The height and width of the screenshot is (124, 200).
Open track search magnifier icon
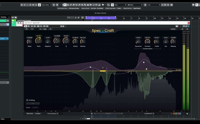tap(82, 18)
